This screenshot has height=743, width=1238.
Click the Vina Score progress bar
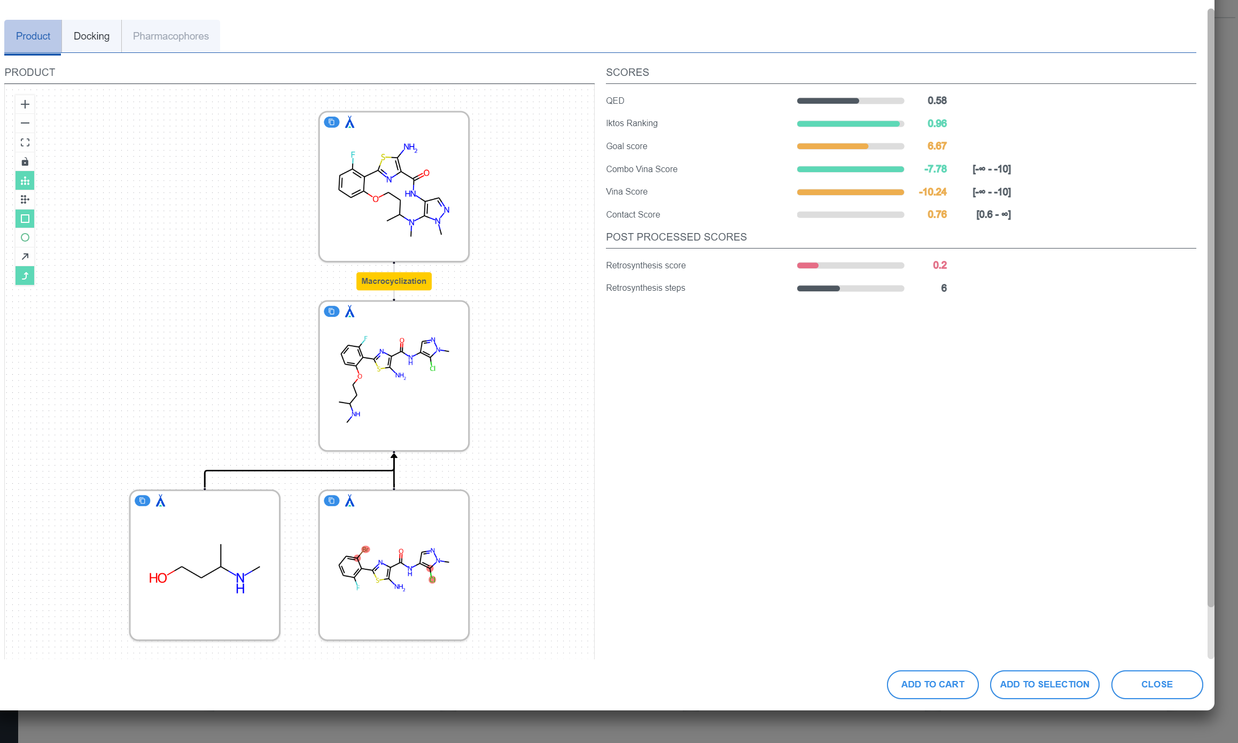click(x=850, y=192)
